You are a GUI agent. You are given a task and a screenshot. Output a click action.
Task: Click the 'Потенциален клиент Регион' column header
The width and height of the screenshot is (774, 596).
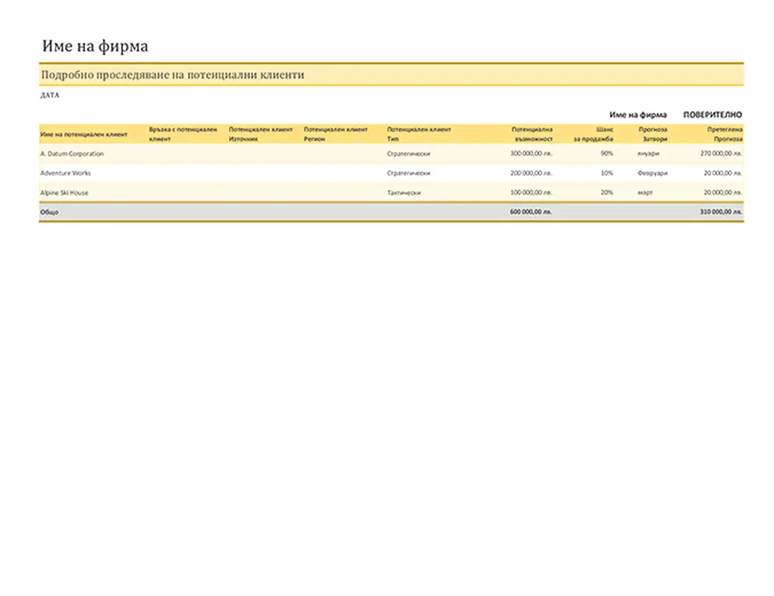tap(336, 134)
